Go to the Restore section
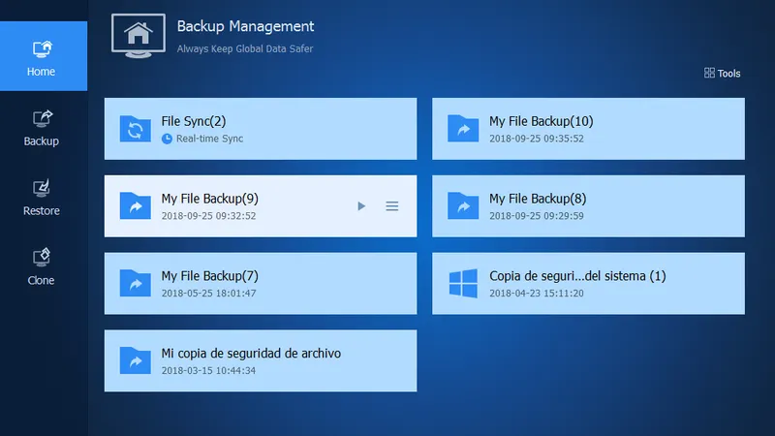This screenshot has height=436, width=775. click(x=42, y=197)
